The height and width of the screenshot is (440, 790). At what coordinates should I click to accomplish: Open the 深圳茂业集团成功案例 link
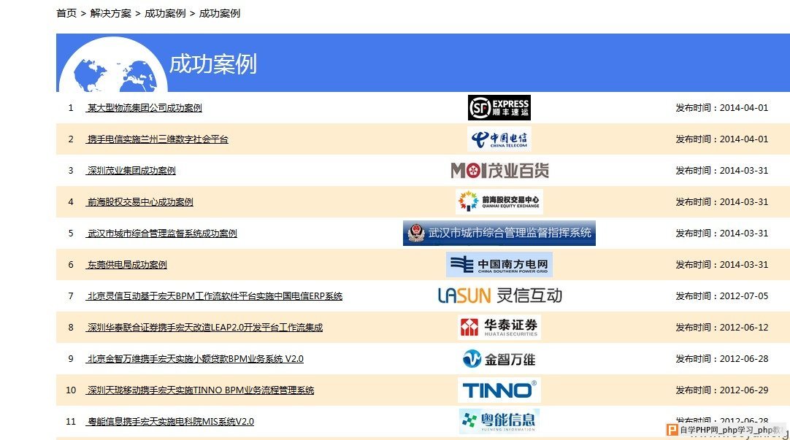click(131, 171)
